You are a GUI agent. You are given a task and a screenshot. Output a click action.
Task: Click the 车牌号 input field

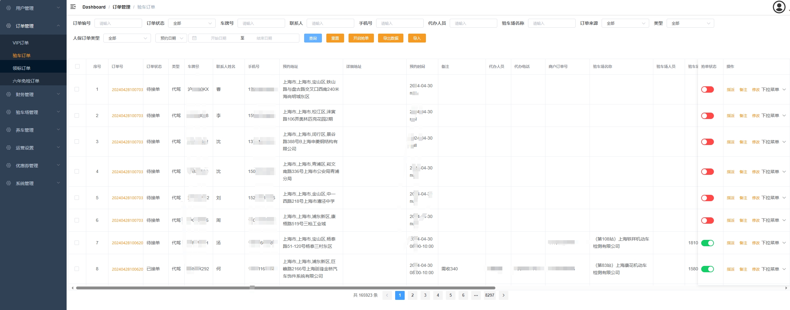click(261, 23)
